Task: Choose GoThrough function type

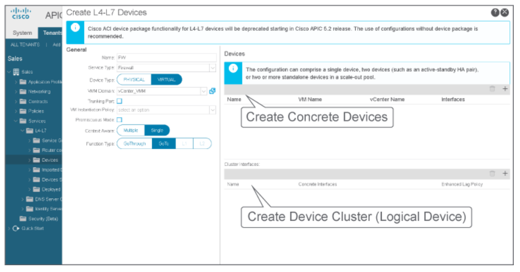Action: (x=134, y=144)
